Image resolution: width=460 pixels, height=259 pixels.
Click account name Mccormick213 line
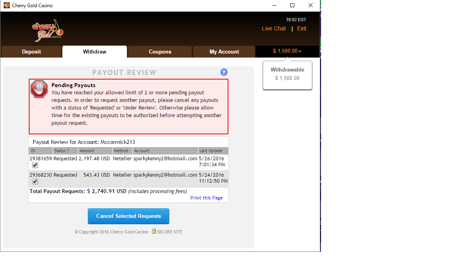coord(84,142)
